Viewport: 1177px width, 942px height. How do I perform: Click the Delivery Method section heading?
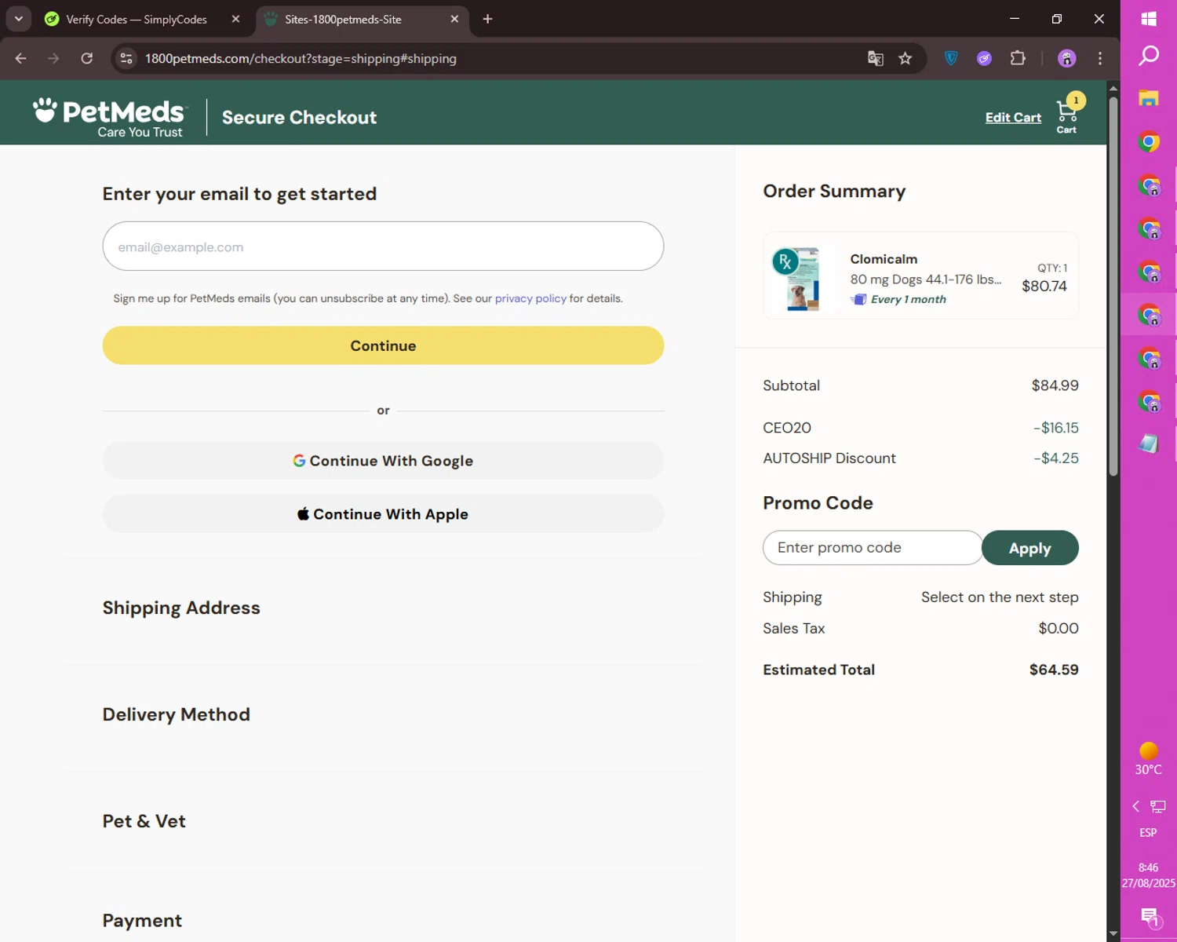177,714
